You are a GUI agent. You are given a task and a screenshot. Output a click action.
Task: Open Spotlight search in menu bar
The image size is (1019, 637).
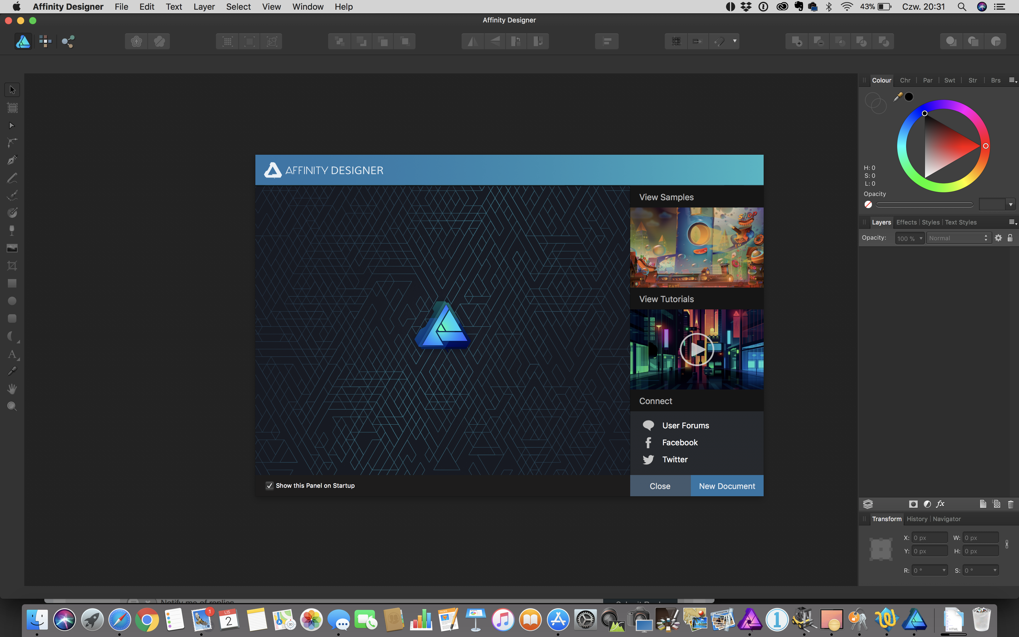pos(962,7)
